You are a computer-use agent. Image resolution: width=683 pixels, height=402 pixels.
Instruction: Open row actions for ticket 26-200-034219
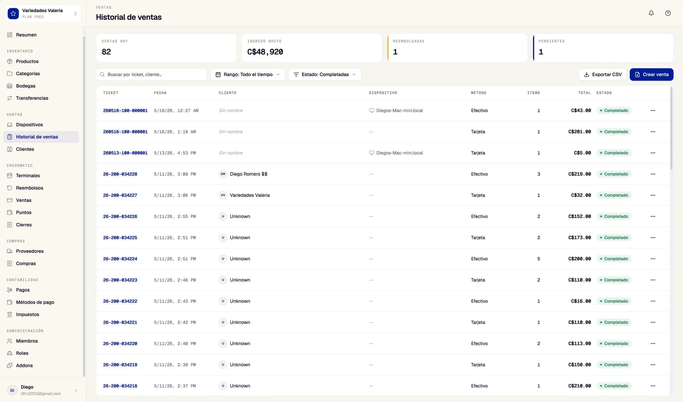(653, 364)
